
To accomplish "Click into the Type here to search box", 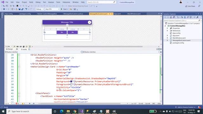I will tap(29, 111).
